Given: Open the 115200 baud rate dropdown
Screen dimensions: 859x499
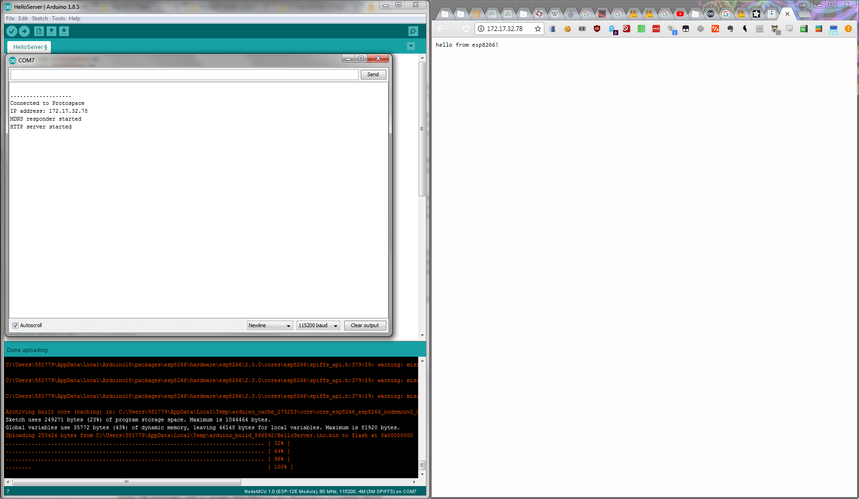Looking at the screenshot, I should pos(318,325).
